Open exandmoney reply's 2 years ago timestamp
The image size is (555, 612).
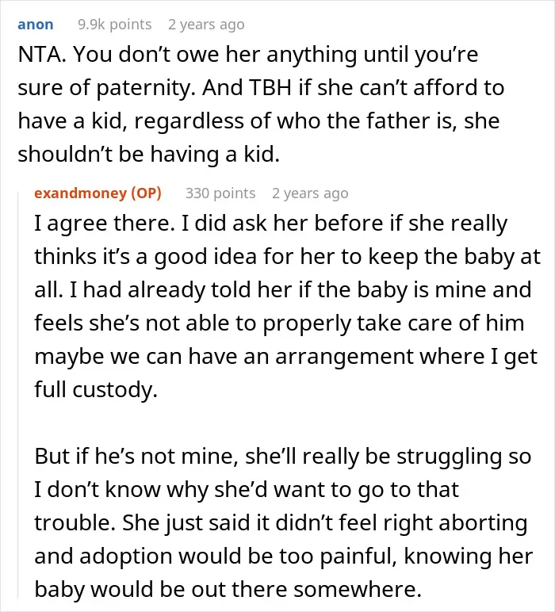(x=310, y=193)
